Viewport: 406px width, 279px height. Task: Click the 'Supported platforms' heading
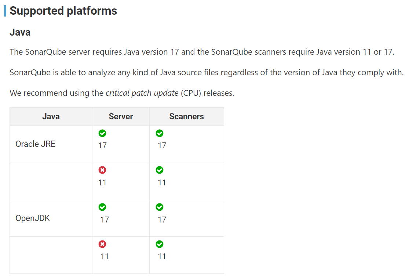[x=63, y=11]
